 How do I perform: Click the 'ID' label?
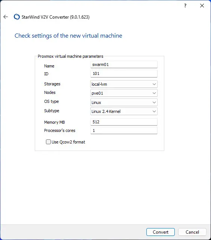tap(46, 74)
